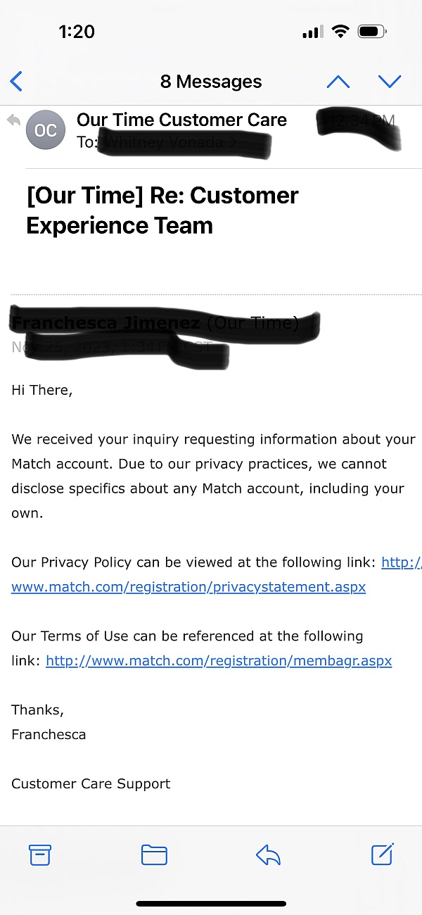Tap the battery icon in status bar
Image resolution: width=422 pixels, height=915 pixels.
pyautogui.click(x=372, y=32)
